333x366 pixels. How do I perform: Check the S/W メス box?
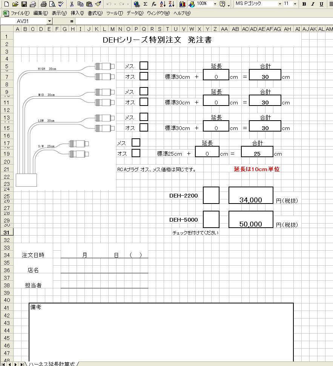[136, 142]
